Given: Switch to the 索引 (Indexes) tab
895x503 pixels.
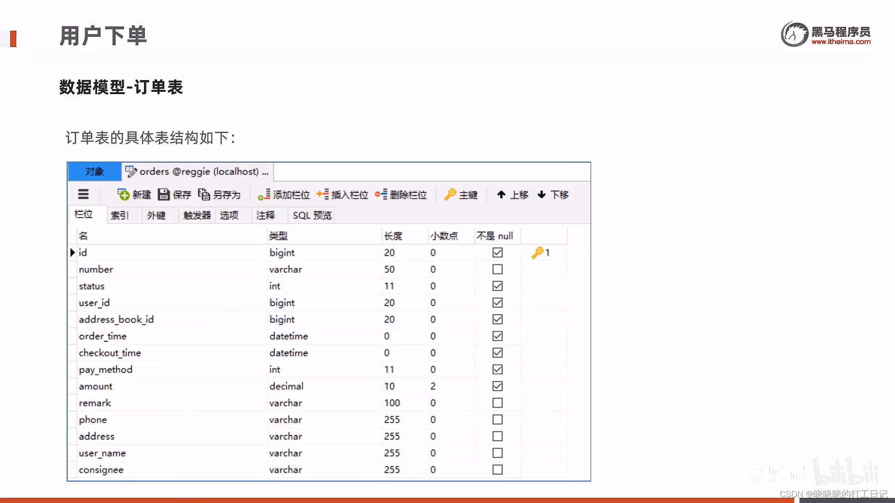Looking at the screenshot, I should 124,215.
